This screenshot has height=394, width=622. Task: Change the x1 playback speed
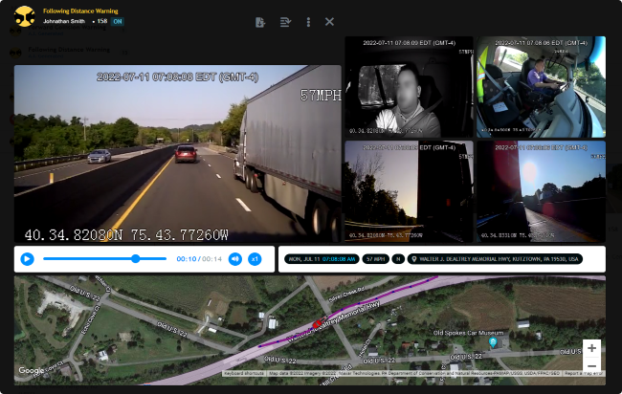point(255,259)
